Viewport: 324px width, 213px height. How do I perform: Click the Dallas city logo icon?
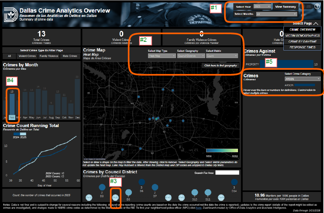click(x=10, y=14)
